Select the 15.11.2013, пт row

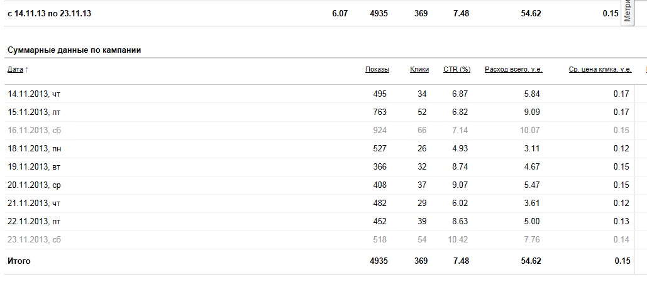tap(319, 112)
